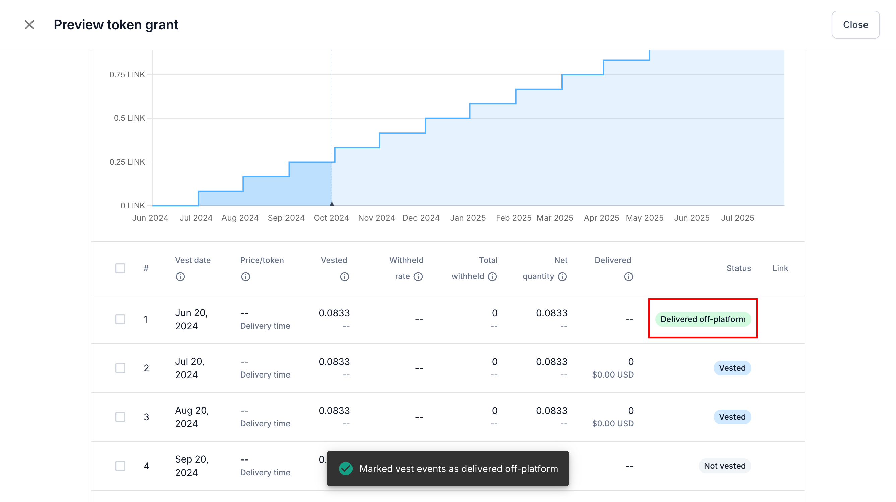The height and width of the screenshot is (502, 896).
Task: Click the Jun 20, 2024 vest date cell
Action: coord(191,319)
